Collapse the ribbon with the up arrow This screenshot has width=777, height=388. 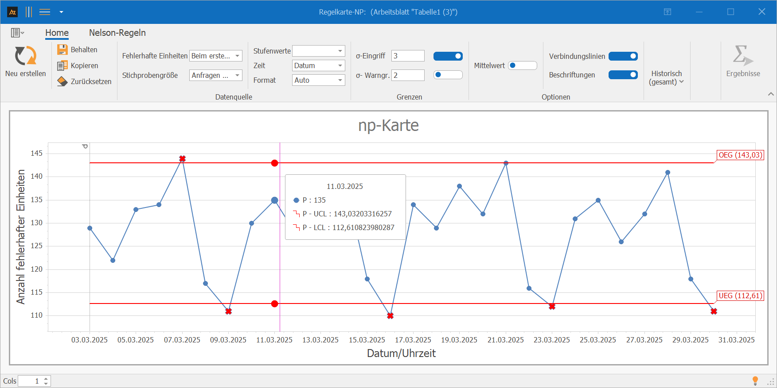coord(771,94)
